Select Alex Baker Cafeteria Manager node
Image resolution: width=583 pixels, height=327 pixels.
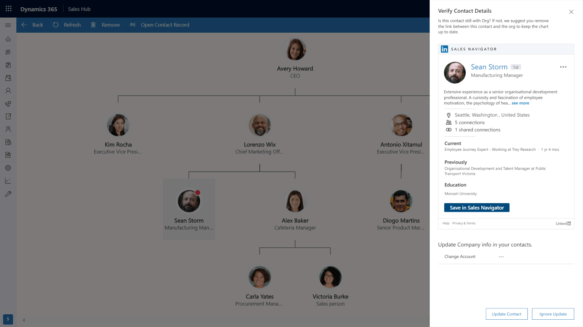(x=295, y=210)
